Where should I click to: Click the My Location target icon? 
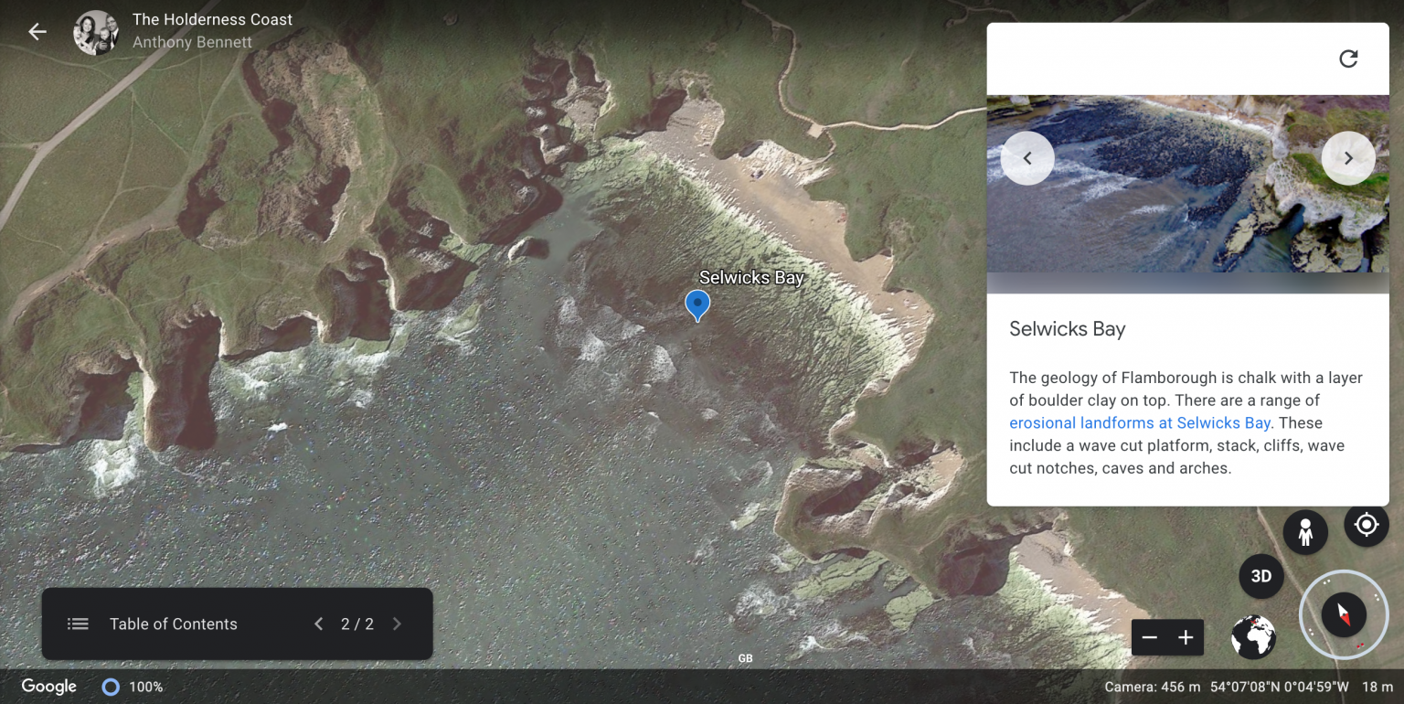click(1366, 524)
